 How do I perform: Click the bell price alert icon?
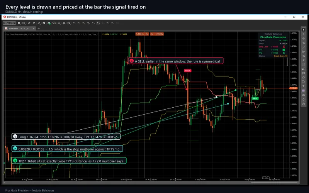coord(303,99)
